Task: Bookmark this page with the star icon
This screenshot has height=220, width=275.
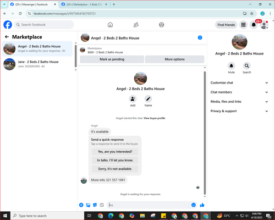Action: pyautogui.click(x=252, y=13)
